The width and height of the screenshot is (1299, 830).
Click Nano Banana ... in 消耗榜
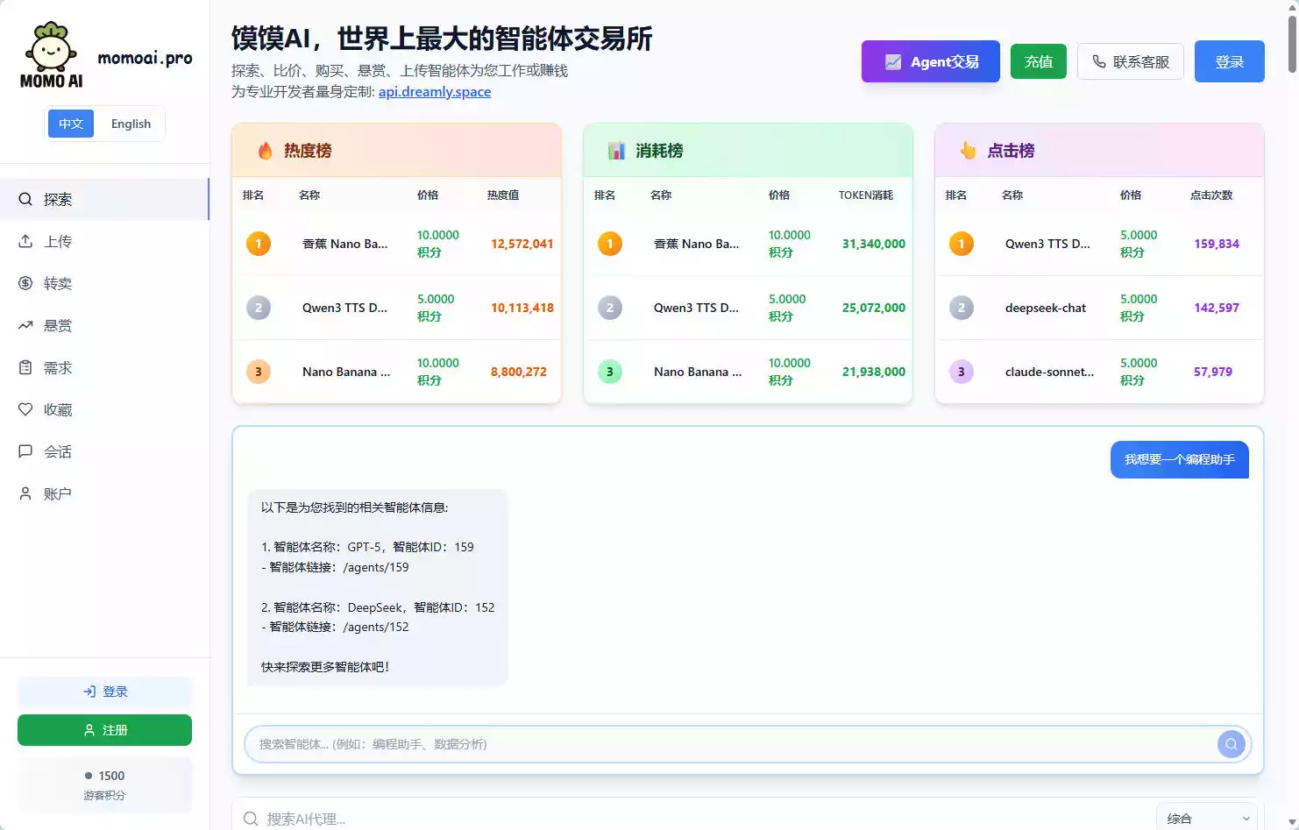coord(698,372)
